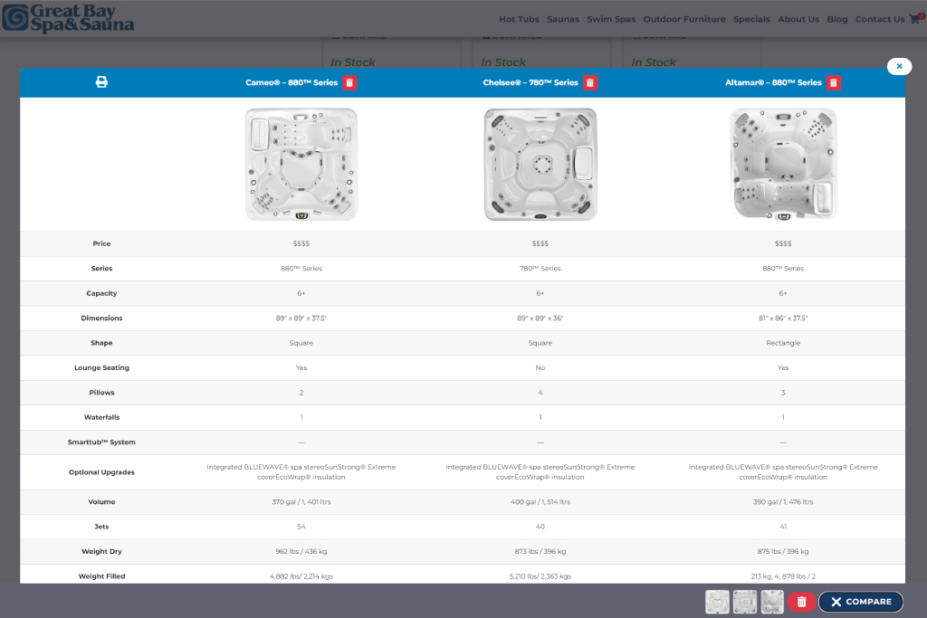
Task: Remove Cameo 880 Series from comparison
Action: (x=349, y=82)
